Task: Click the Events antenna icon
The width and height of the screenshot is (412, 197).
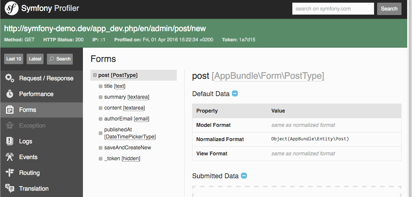Action: tap(10, 157)
